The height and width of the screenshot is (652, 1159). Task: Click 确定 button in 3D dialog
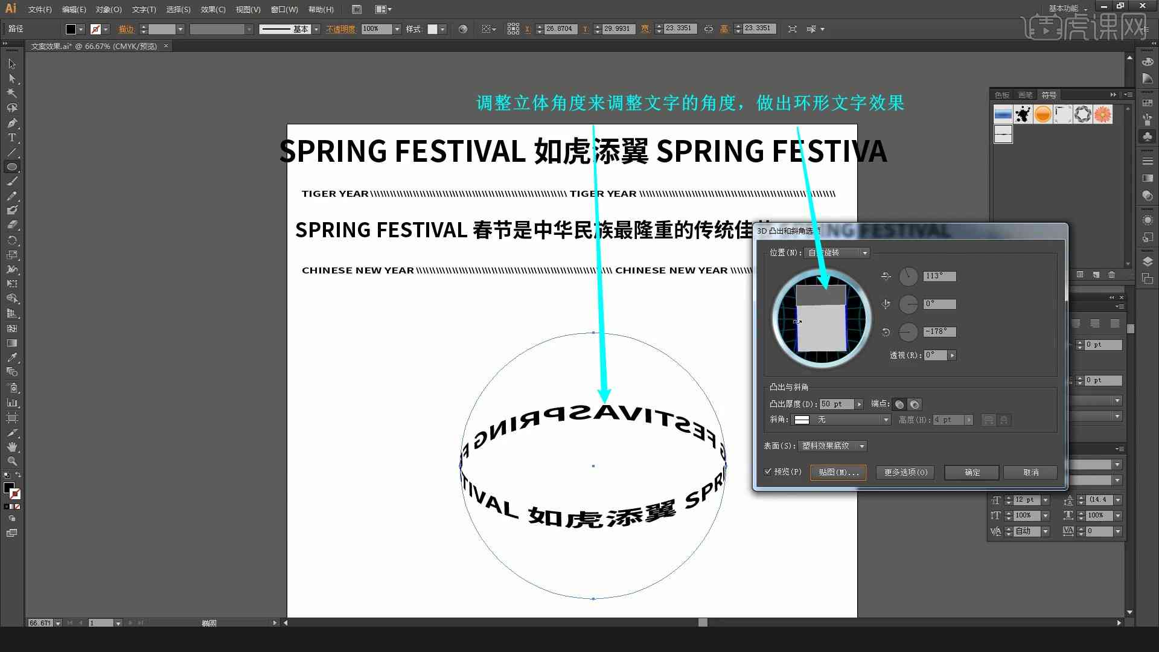(x=972, y=472)
